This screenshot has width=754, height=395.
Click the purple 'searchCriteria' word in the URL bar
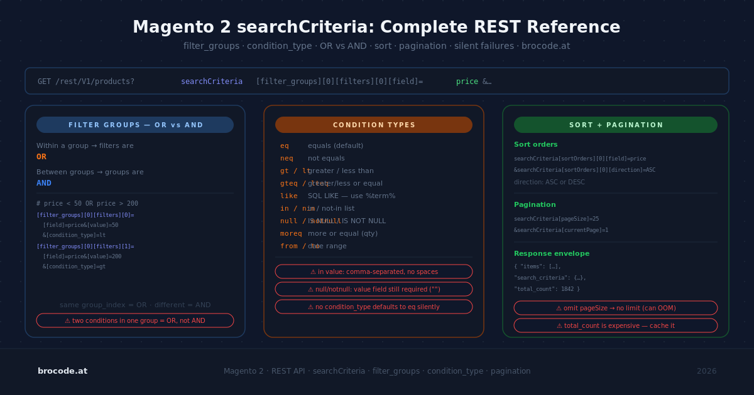click(212, 82)
